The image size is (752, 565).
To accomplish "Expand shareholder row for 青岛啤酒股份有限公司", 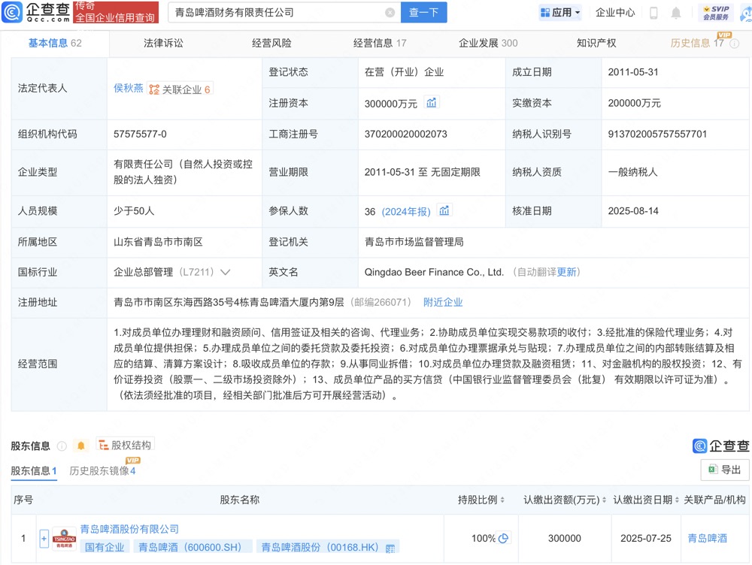I will tap(44, 539).
